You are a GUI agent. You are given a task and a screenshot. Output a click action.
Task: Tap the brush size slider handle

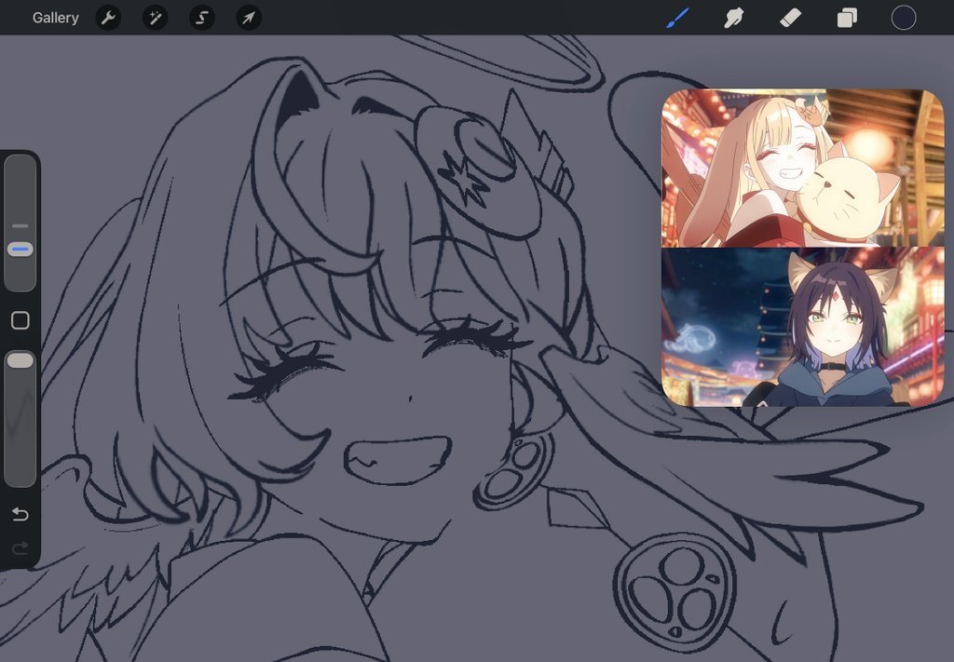click(19, 249)
